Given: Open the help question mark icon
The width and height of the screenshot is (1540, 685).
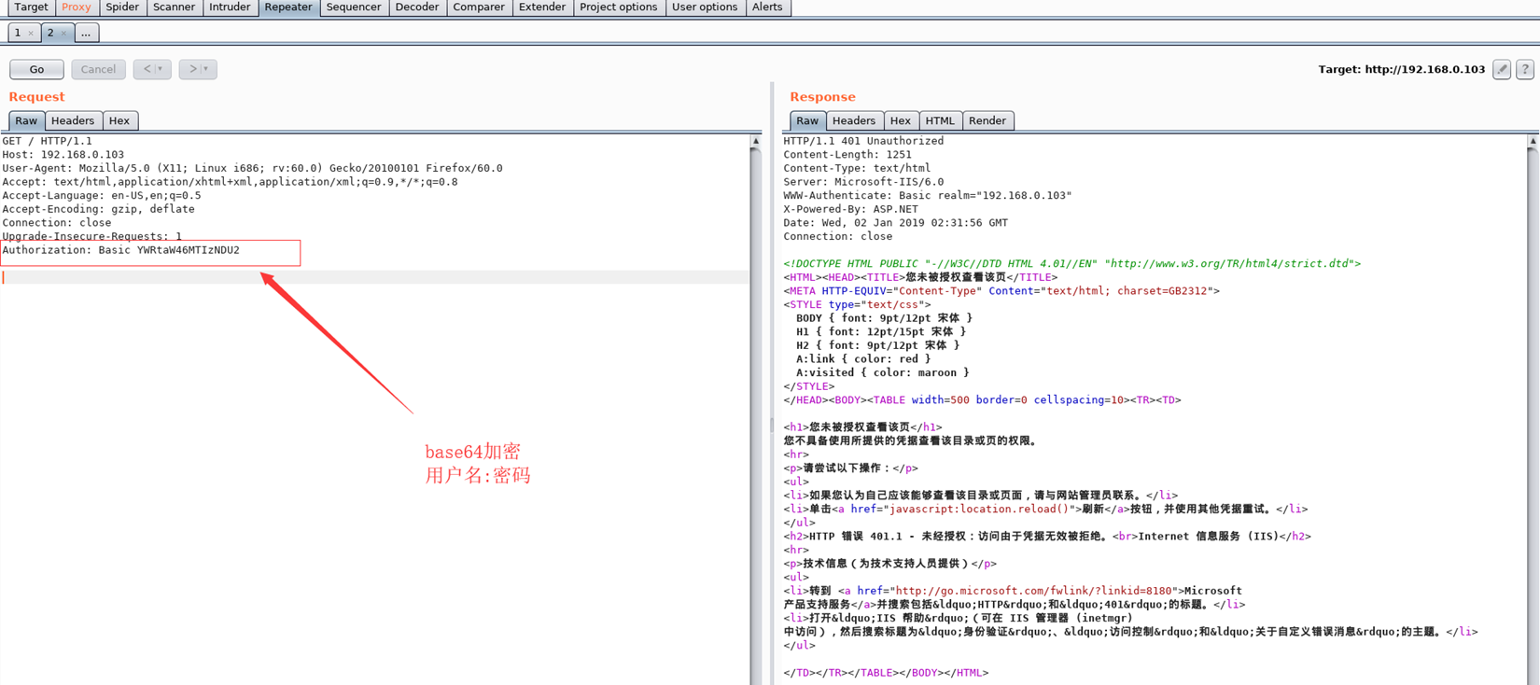Looking at the screenshot, I should click(x=1525, y=69).
